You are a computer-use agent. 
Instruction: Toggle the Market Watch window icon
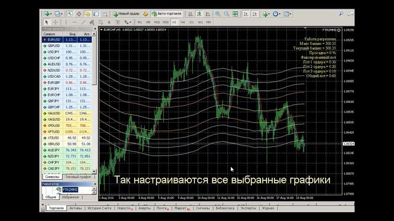pyautogui.click(x=70, y=14)
